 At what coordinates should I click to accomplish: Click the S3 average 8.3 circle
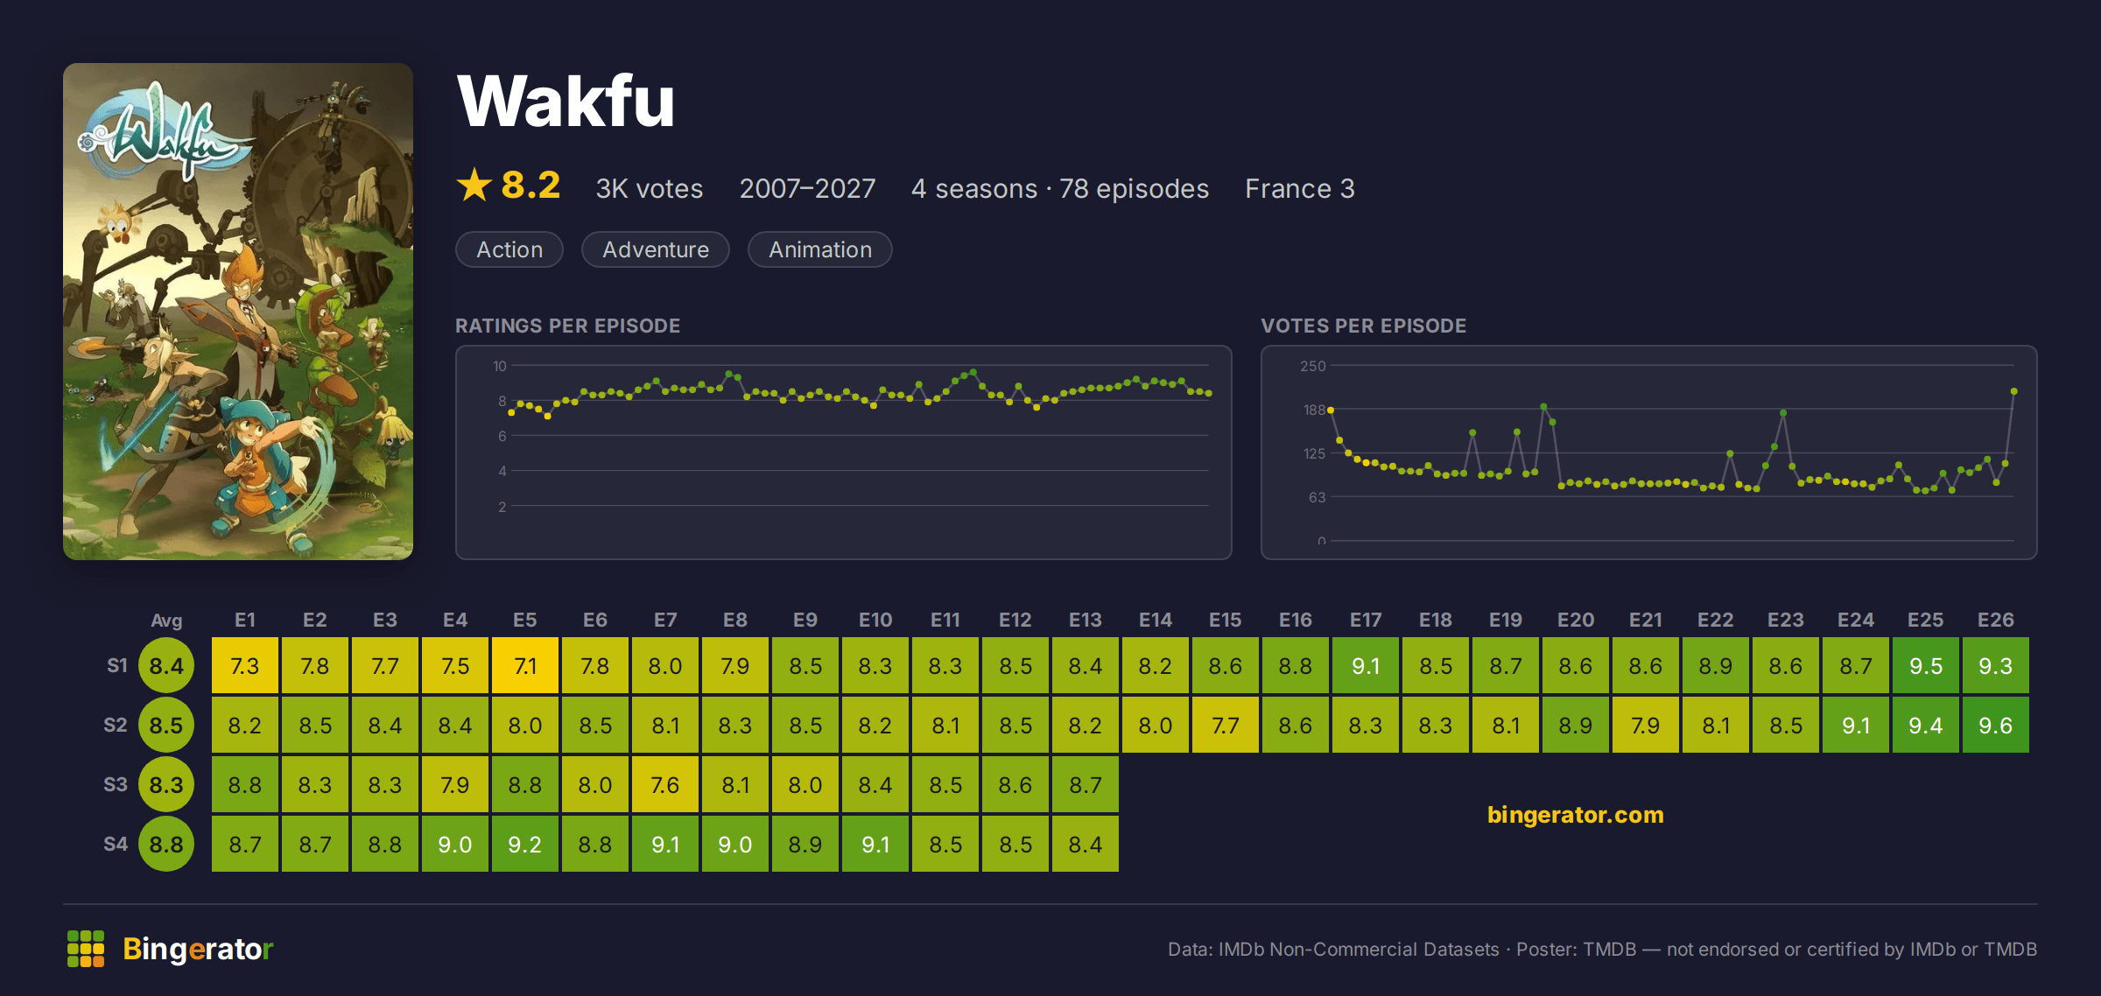point(166,785)
